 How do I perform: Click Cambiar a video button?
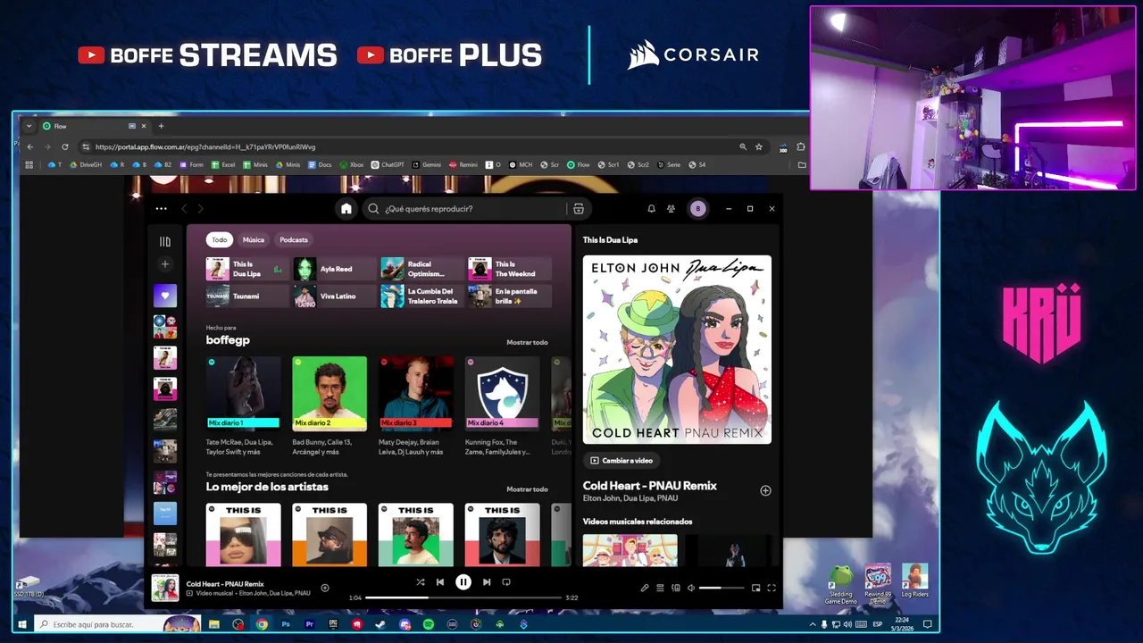[622, 460]
